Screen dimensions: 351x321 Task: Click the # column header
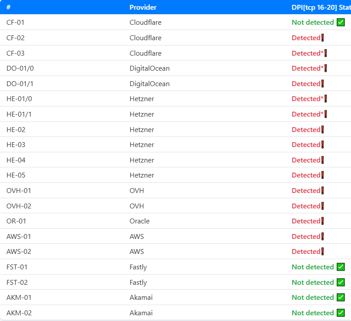(x=8, y=8)
